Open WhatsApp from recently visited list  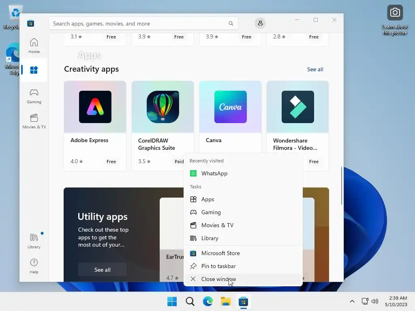pyautogui.click(x=243, y=173)
